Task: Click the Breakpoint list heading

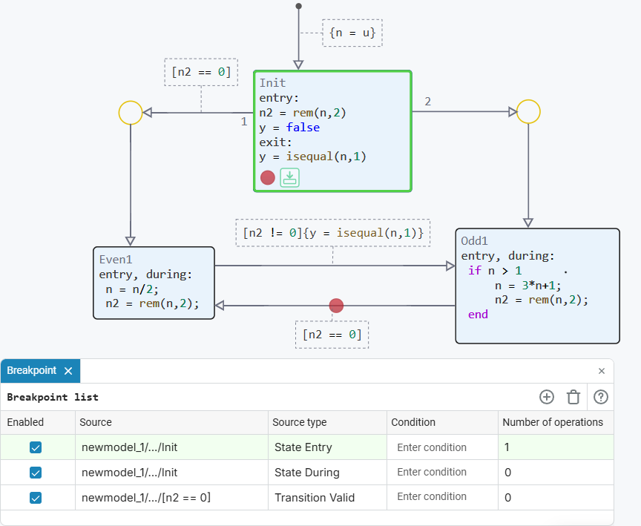Action: pos(53,397)
